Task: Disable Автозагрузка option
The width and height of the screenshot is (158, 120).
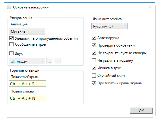Action: 94,38
